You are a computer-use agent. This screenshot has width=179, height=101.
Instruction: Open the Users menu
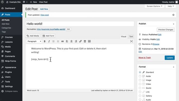click(x=11, y=77)
